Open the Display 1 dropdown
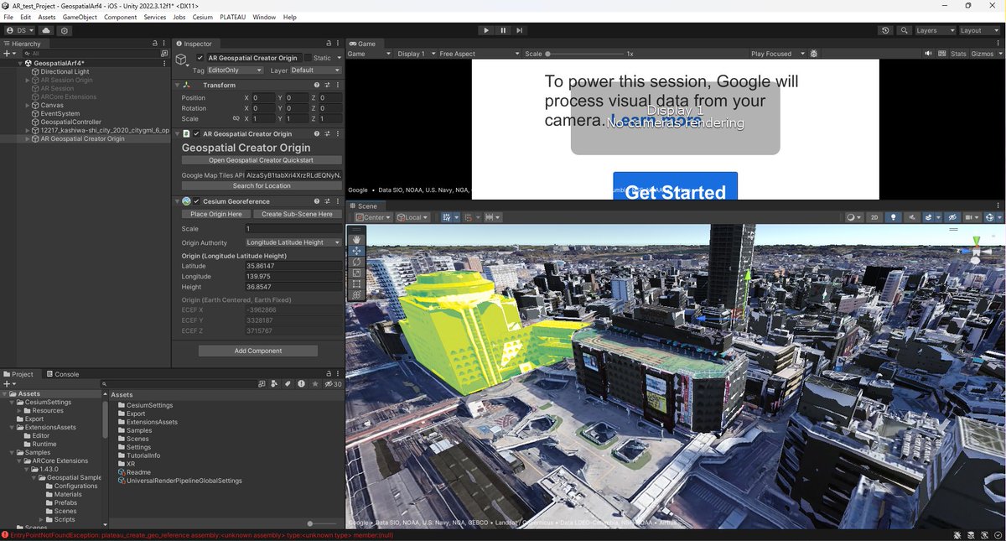Image resolution: width=1006 pixels, height=541 pixels. tap(416, 54)
